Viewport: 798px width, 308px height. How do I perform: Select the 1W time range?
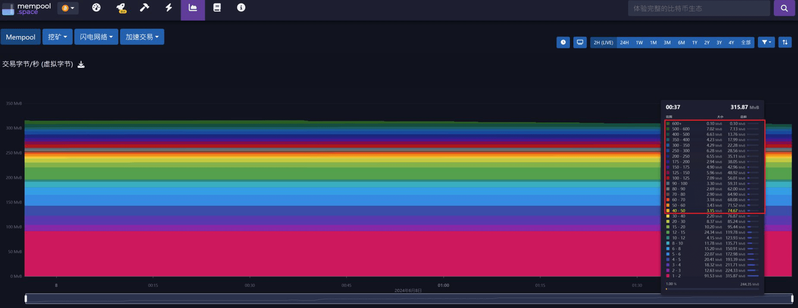pos(639,42)
